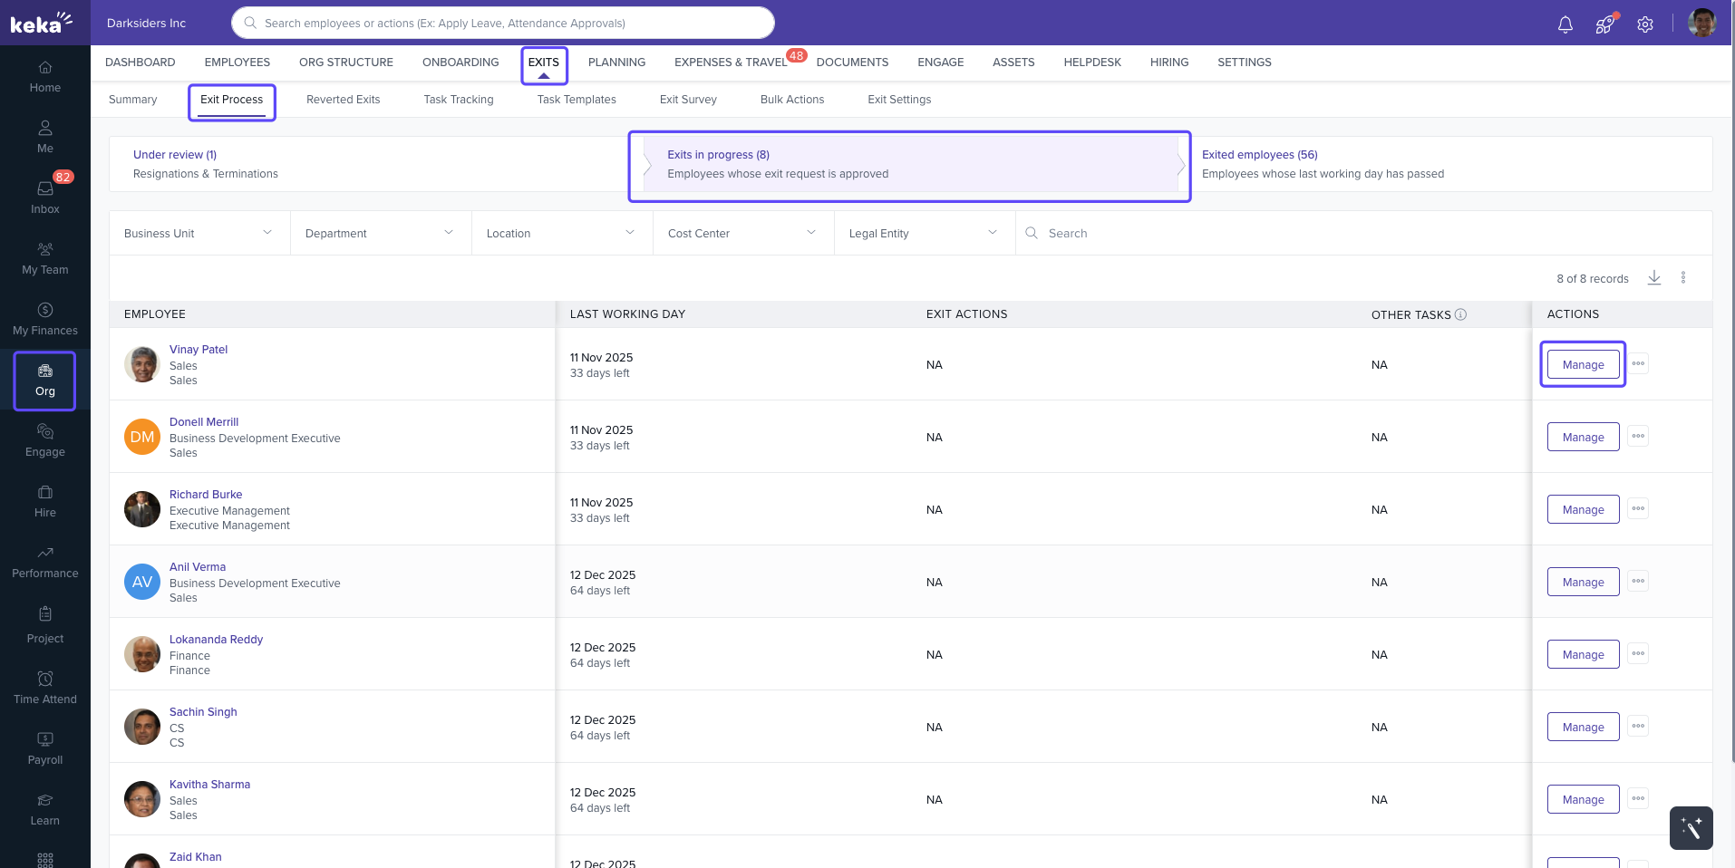Open the Other Tasks info icon
The height and width of the screenshot is (868, 1735).
(x=1460, y=314)
